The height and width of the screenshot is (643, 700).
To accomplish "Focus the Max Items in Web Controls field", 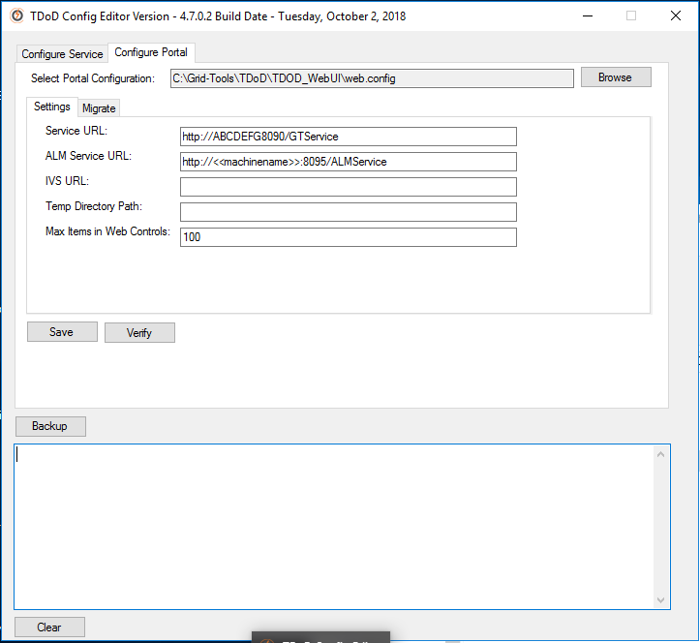I will click(x=348, y=237).
